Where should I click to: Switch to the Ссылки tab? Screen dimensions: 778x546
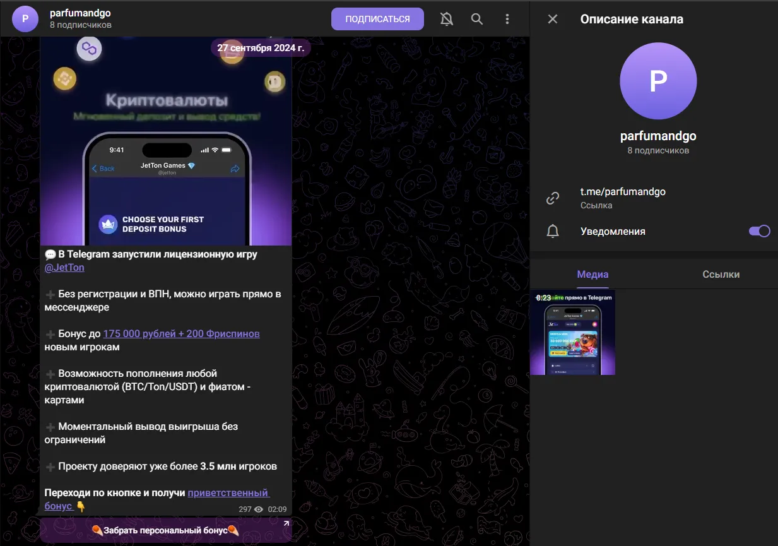[721, 275]
